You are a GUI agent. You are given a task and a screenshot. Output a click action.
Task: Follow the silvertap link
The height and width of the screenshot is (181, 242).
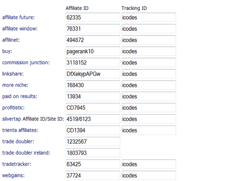tap(12, 119)
